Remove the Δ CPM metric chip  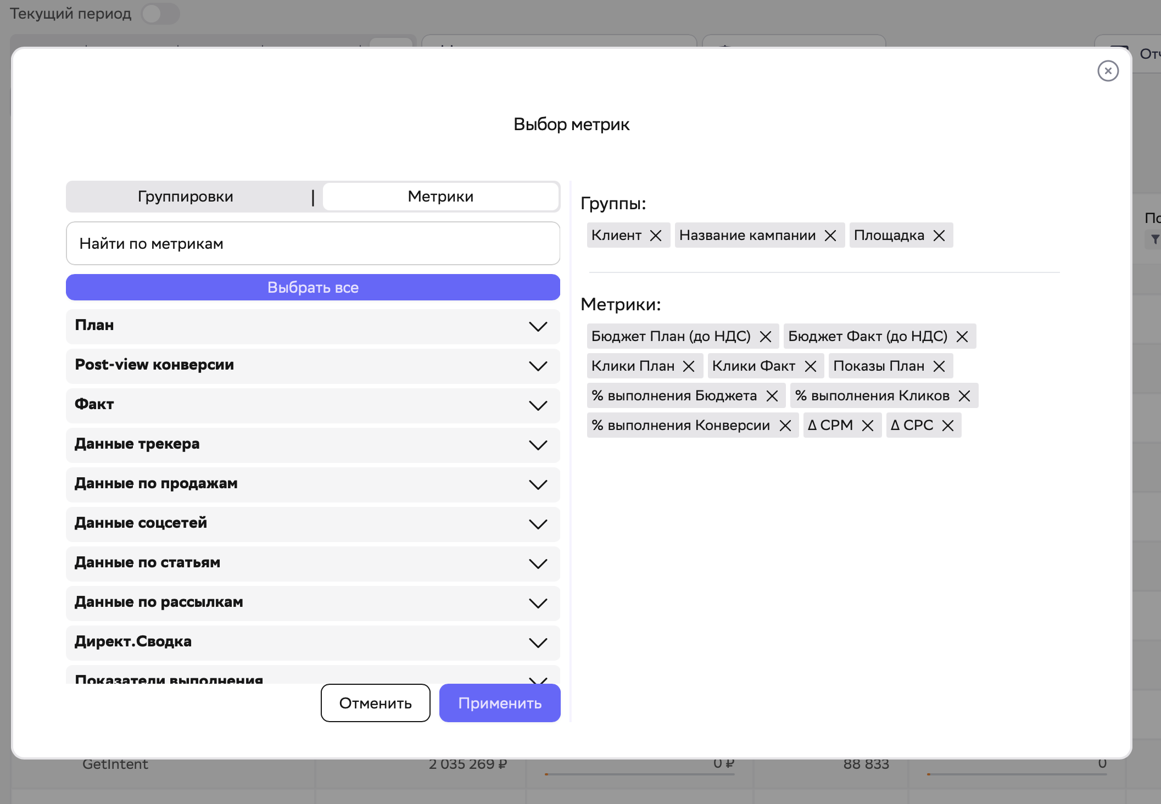[x=868, y=425]
